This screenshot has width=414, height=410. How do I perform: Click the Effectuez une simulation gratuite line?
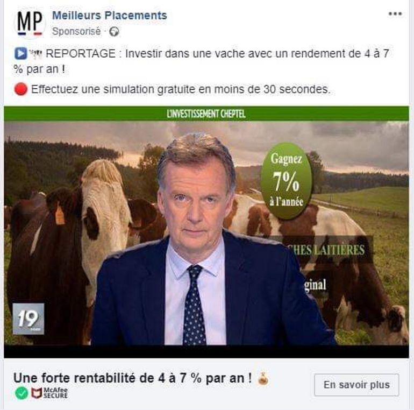coord(181,89)
